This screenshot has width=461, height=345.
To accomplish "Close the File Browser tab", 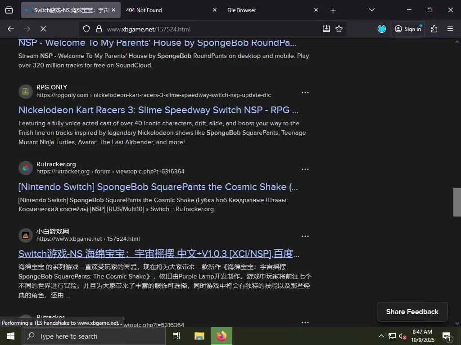I will coord(316,10).
